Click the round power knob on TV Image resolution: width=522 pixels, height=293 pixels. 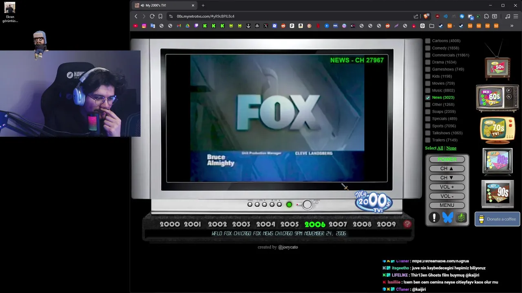point(307,205)
